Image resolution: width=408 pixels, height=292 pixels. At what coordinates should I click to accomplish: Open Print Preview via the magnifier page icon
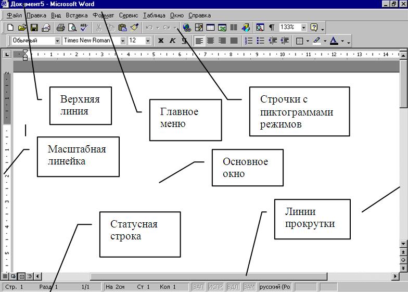pyautogui.click(x=72, y=28)
